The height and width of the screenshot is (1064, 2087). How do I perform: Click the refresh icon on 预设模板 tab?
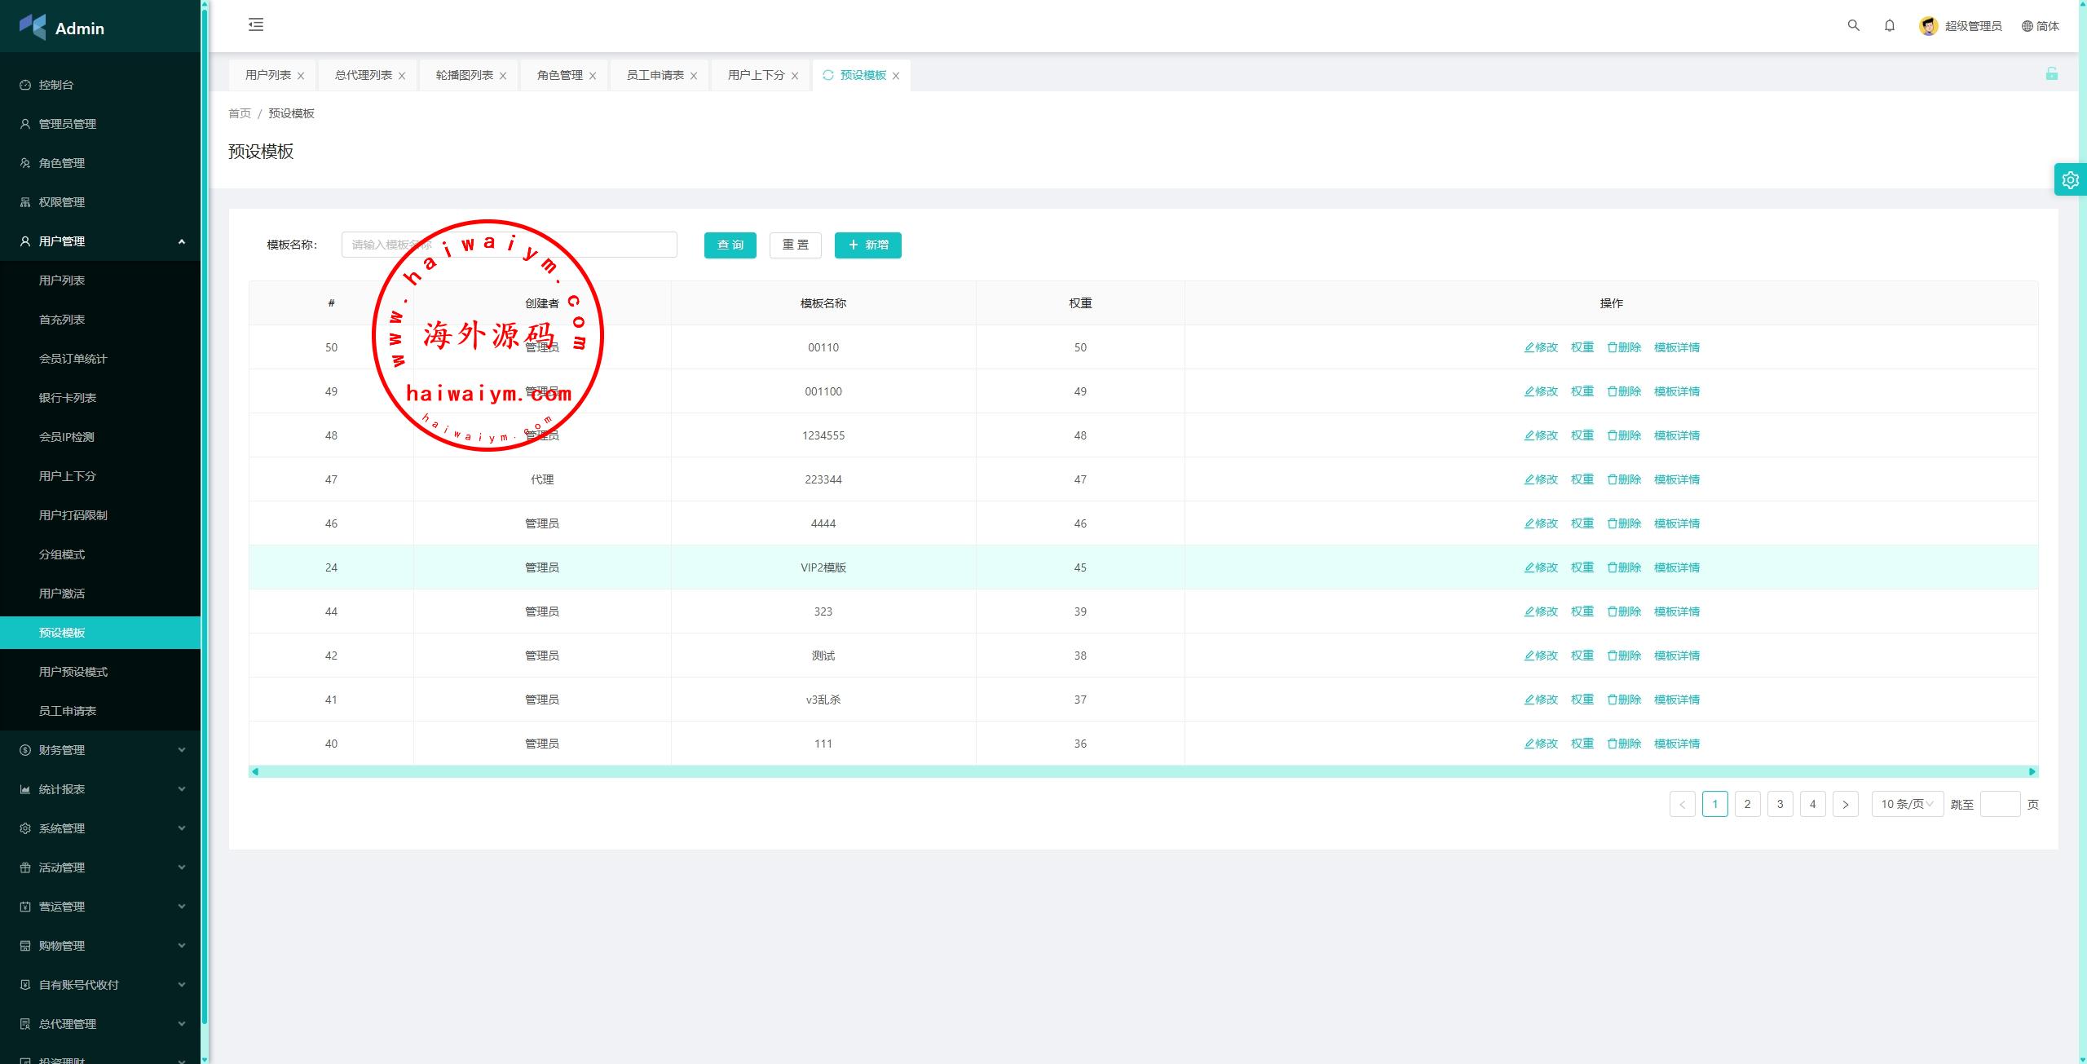(827, 75)
